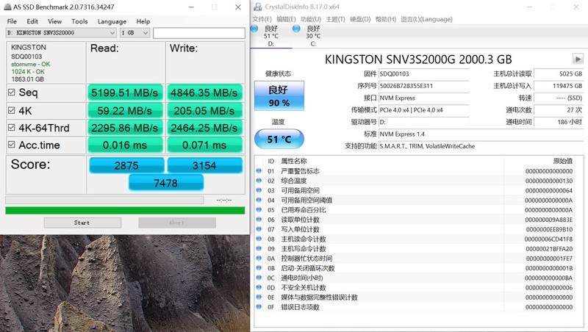Viewport: 588px width, 332px height.
Task: Click the 4K read result 59.22 MB/s
Action: [x=125, y=110]
